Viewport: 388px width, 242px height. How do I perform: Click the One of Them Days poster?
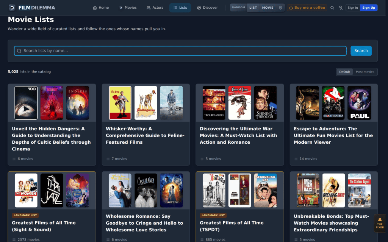(x=308, y=191)
